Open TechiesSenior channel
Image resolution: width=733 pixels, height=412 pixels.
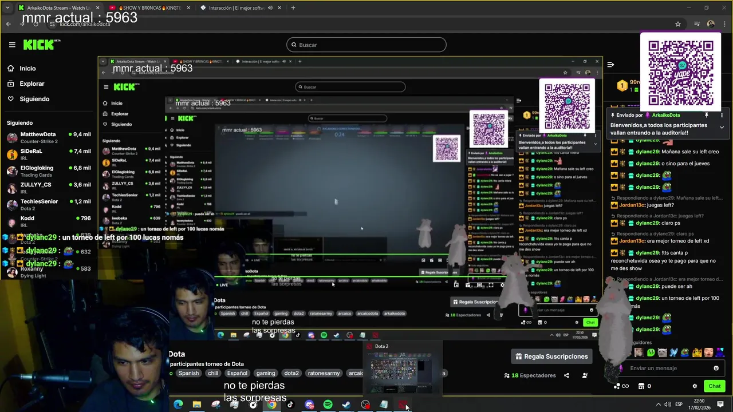coord(49,204)
